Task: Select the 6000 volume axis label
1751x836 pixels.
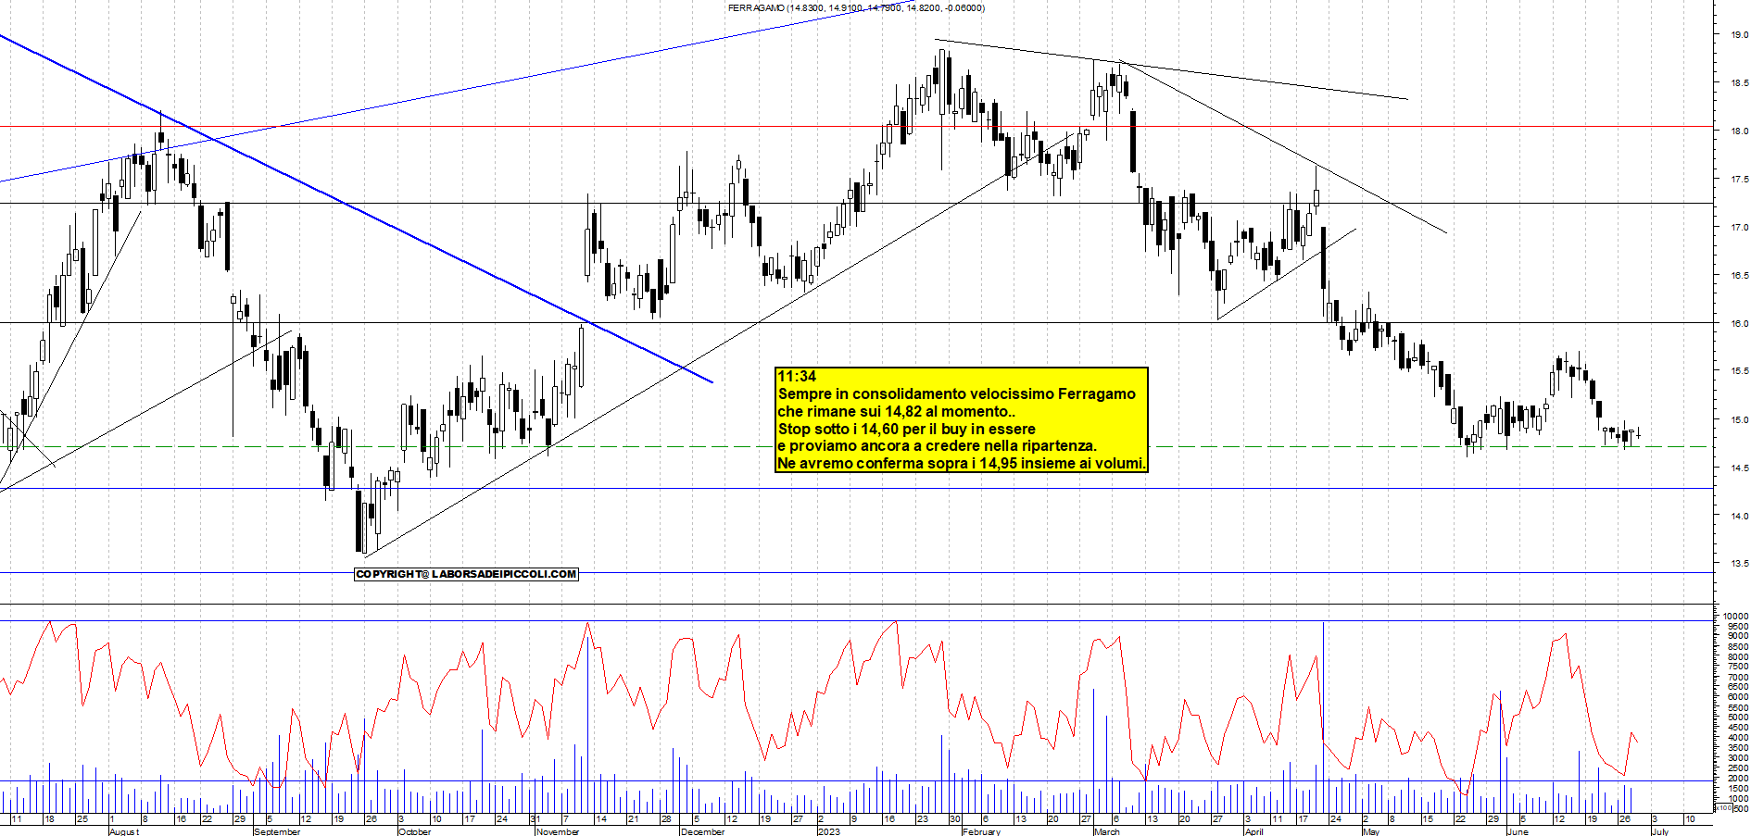Action: click(1737, 697)
